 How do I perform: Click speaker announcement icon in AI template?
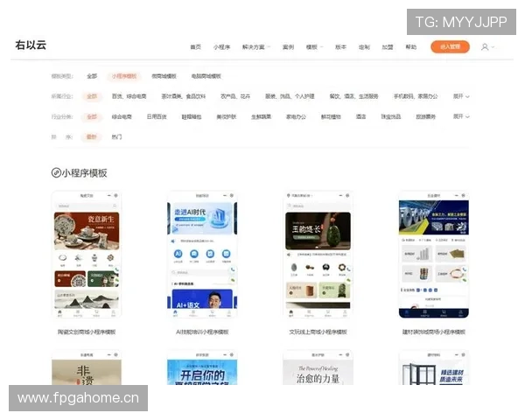[x=173, y=241]
